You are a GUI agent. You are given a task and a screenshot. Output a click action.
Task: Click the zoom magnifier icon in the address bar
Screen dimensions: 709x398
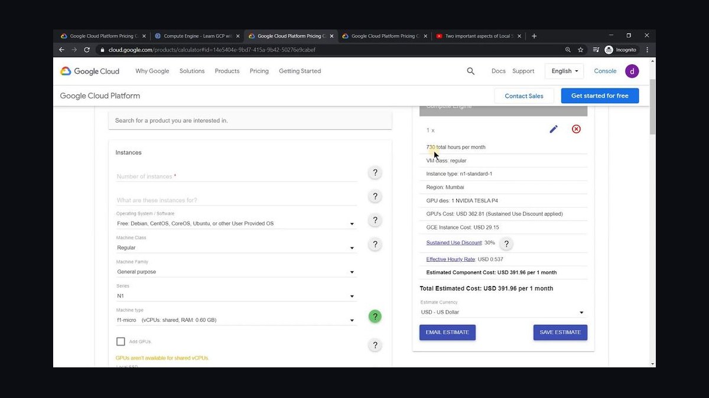pyautogui.click(x=568, y=50)
